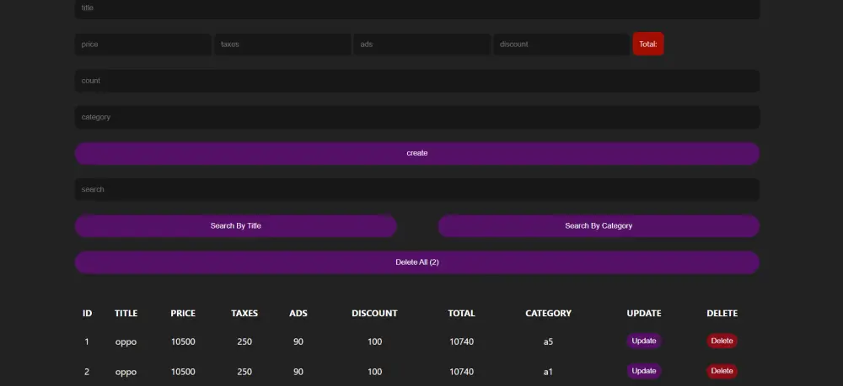Delete the product in category a1

point(722,371)
